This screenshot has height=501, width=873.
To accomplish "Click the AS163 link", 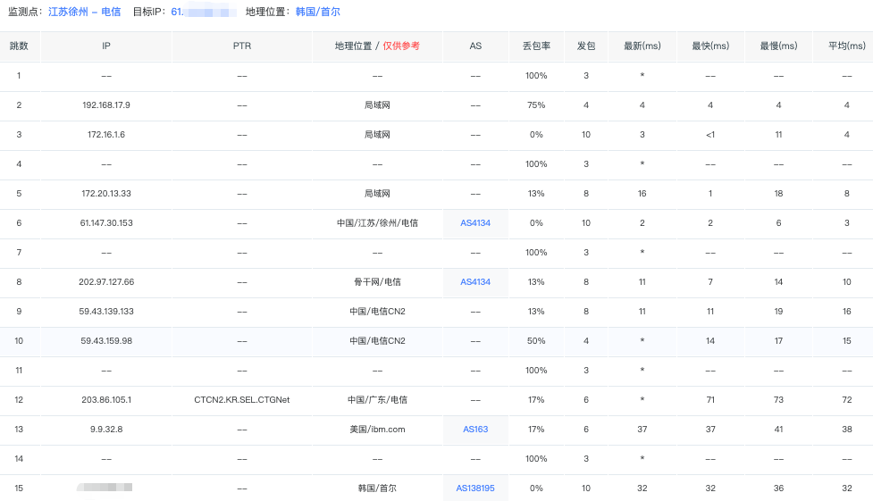I will coord(475,430).
